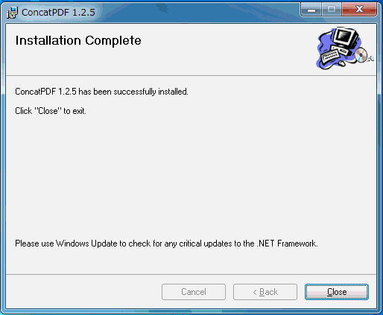Click the disabled Back button
The height and width of the screenshot is (315, 383).
point(265,292)
